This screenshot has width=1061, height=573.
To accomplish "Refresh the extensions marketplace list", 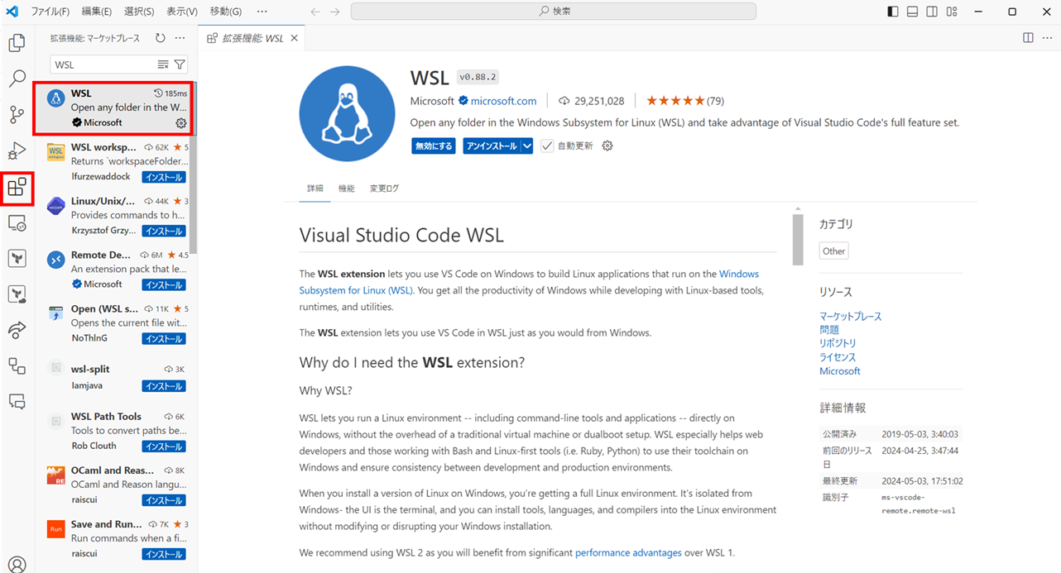I will 160,38.
